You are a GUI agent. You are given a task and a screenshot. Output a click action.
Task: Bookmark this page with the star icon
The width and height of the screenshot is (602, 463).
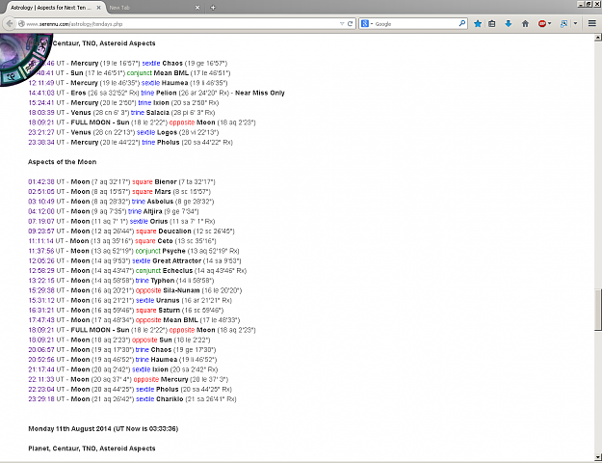[x=478, y=24]
